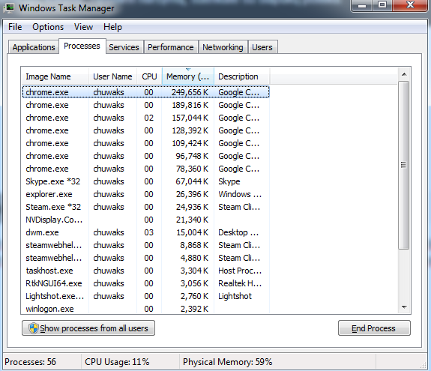Switch to the Services tab
This screenshot has width=431, height=371.
(x=124, y=47)
